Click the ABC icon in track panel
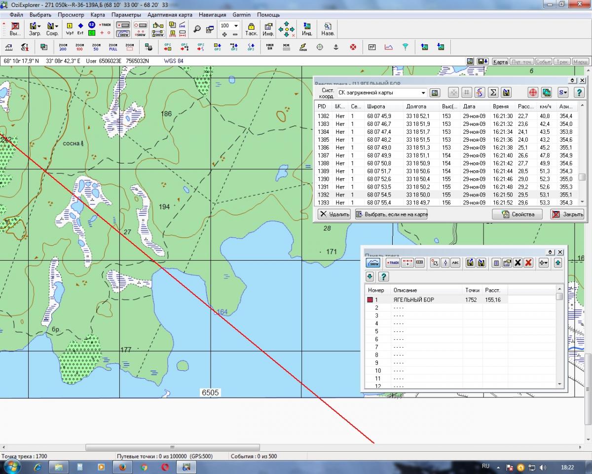592x474 pixels. (x=455, y=263)
